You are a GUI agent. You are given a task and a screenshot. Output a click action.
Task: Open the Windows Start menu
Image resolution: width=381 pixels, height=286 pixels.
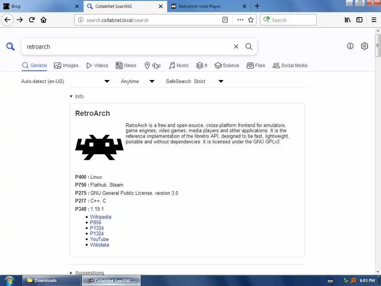9,281
